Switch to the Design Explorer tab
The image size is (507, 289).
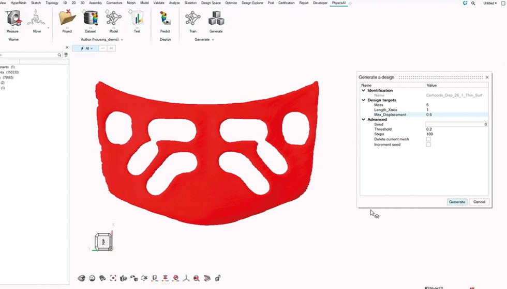tap(252, 3)
